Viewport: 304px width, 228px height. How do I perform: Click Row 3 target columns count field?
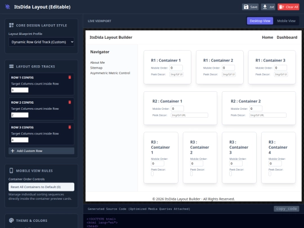coord(20,140)
